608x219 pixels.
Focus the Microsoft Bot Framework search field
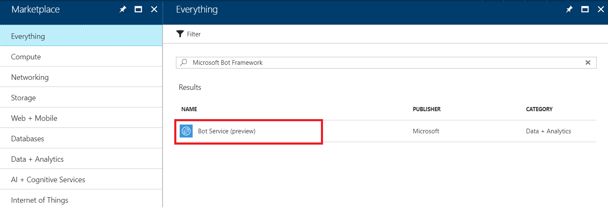386,63
